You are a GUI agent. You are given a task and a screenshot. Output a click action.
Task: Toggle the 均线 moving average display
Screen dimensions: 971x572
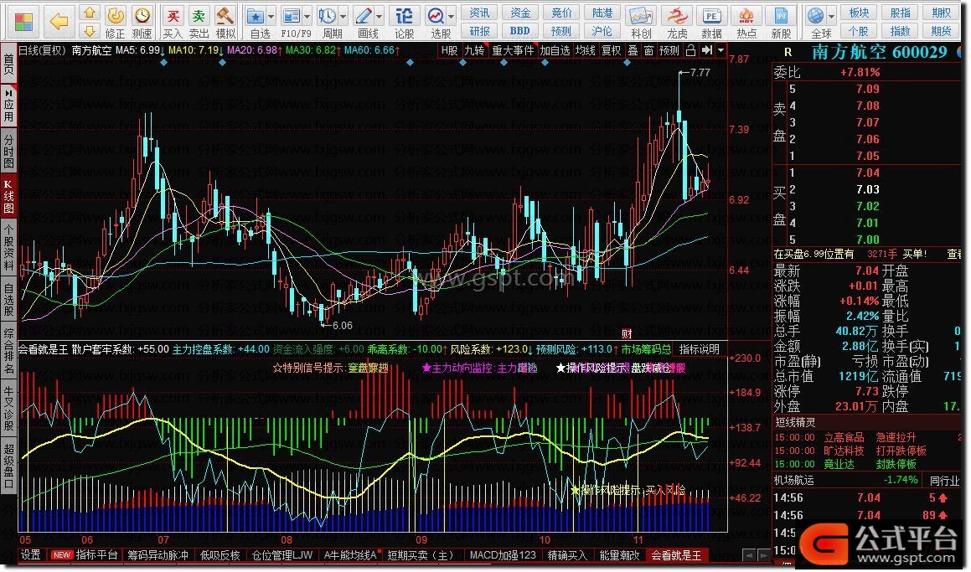click(x=586, y=51)
